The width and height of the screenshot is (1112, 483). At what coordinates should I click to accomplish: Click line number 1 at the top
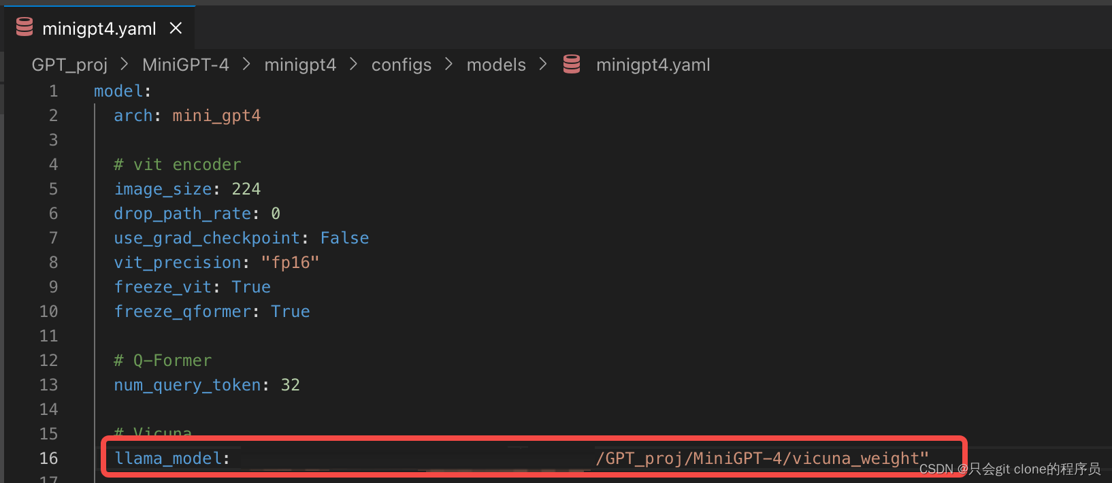(x=53, y=90)
